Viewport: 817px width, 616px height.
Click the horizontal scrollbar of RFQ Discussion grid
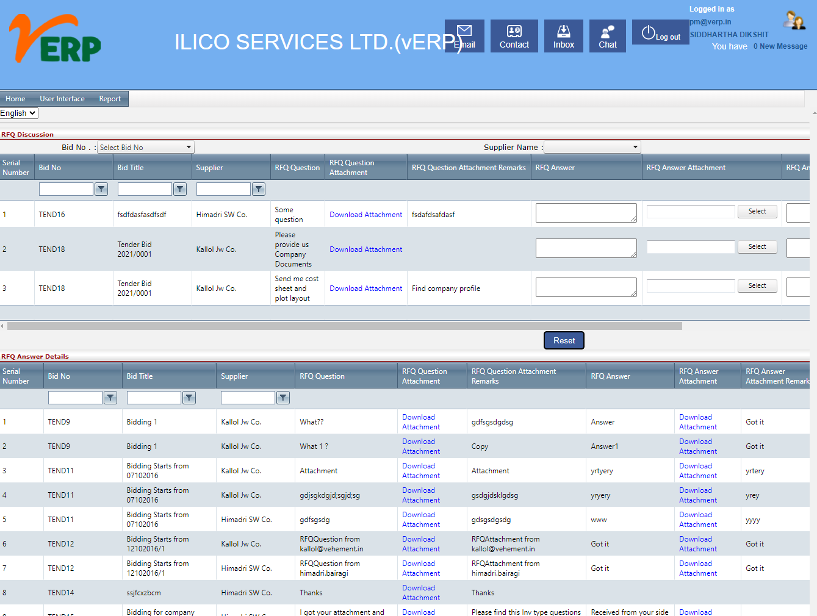click(345, 326)
